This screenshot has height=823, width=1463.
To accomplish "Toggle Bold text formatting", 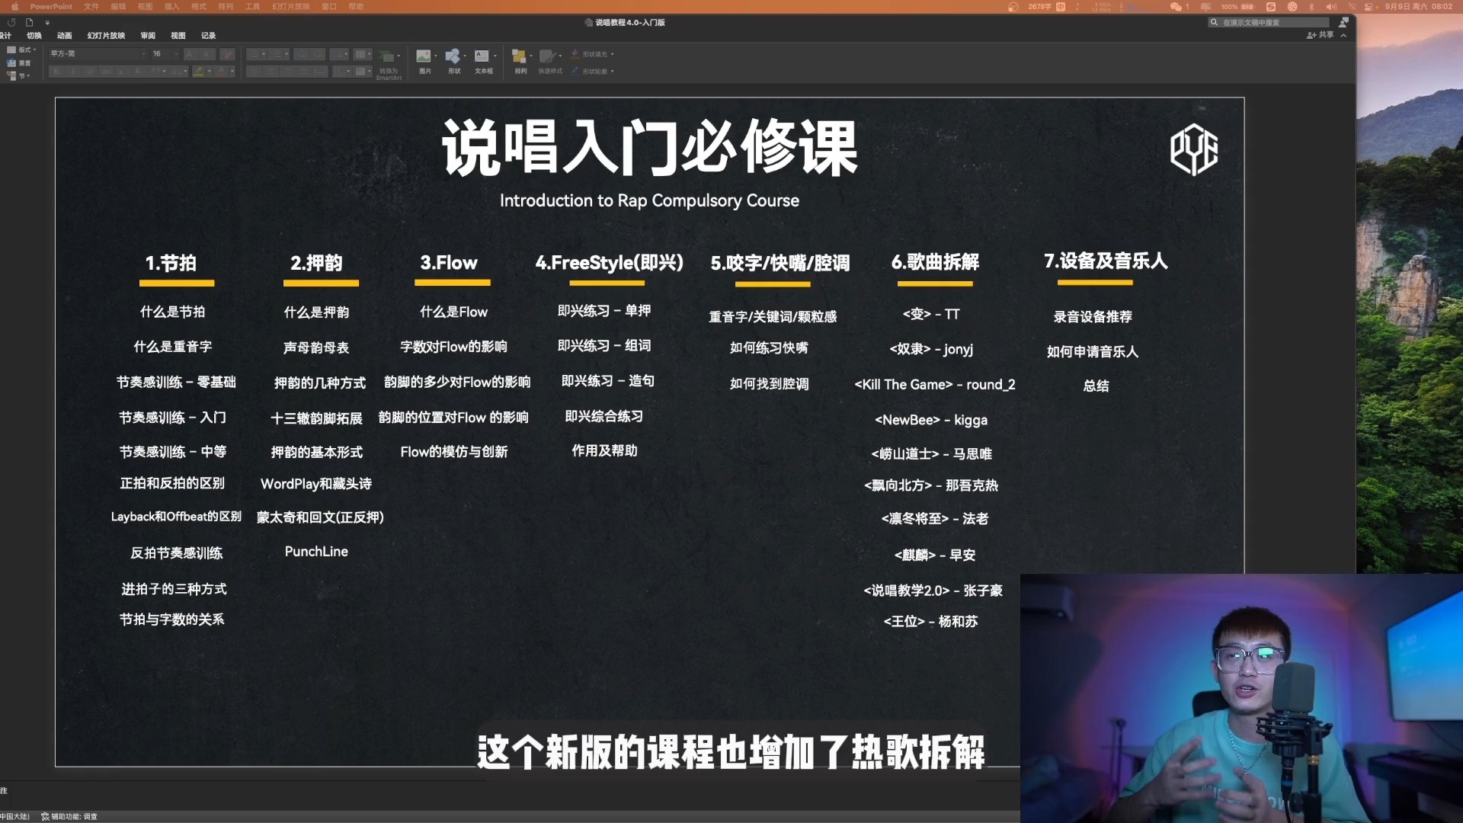I will (x=56, y=72).
